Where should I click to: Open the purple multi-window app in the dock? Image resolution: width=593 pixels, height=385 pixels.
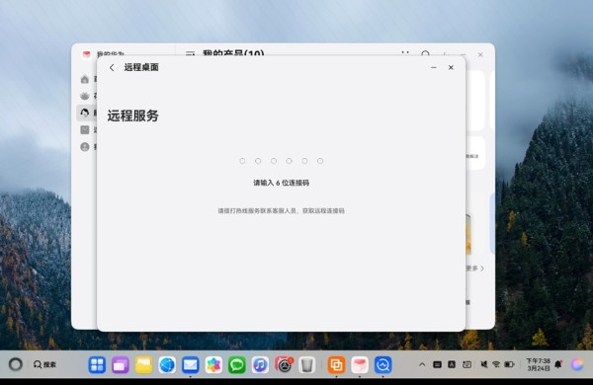(121, 365)
